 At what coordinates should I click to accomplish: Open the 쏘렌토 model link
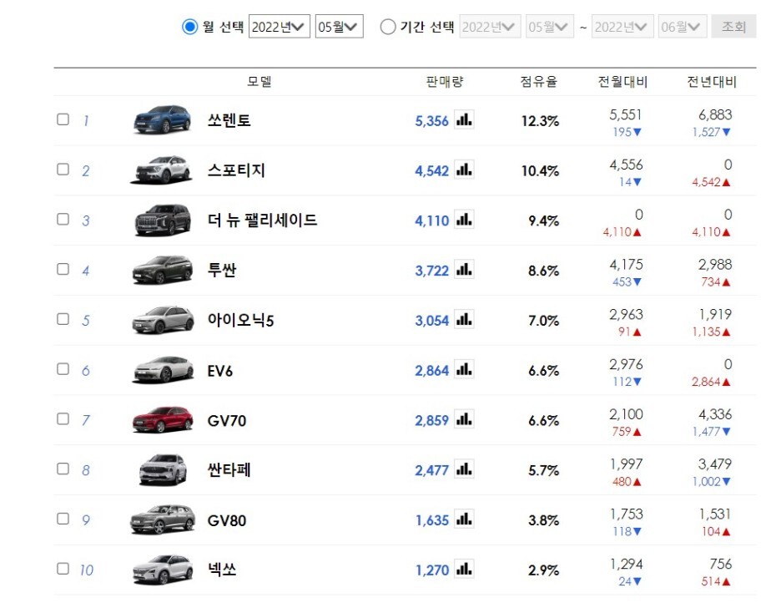pyautogui.click(x=229, y=120)
